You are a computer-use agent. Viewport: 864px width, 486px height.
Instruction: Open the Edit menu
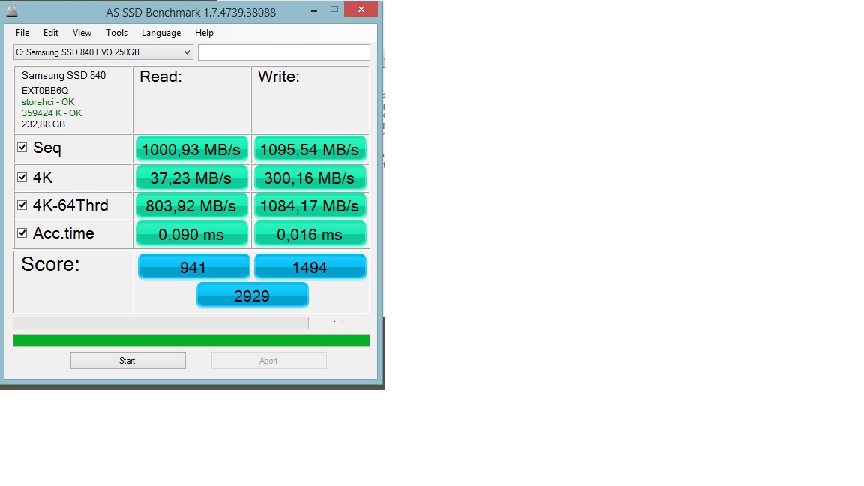tap(51, 33)
